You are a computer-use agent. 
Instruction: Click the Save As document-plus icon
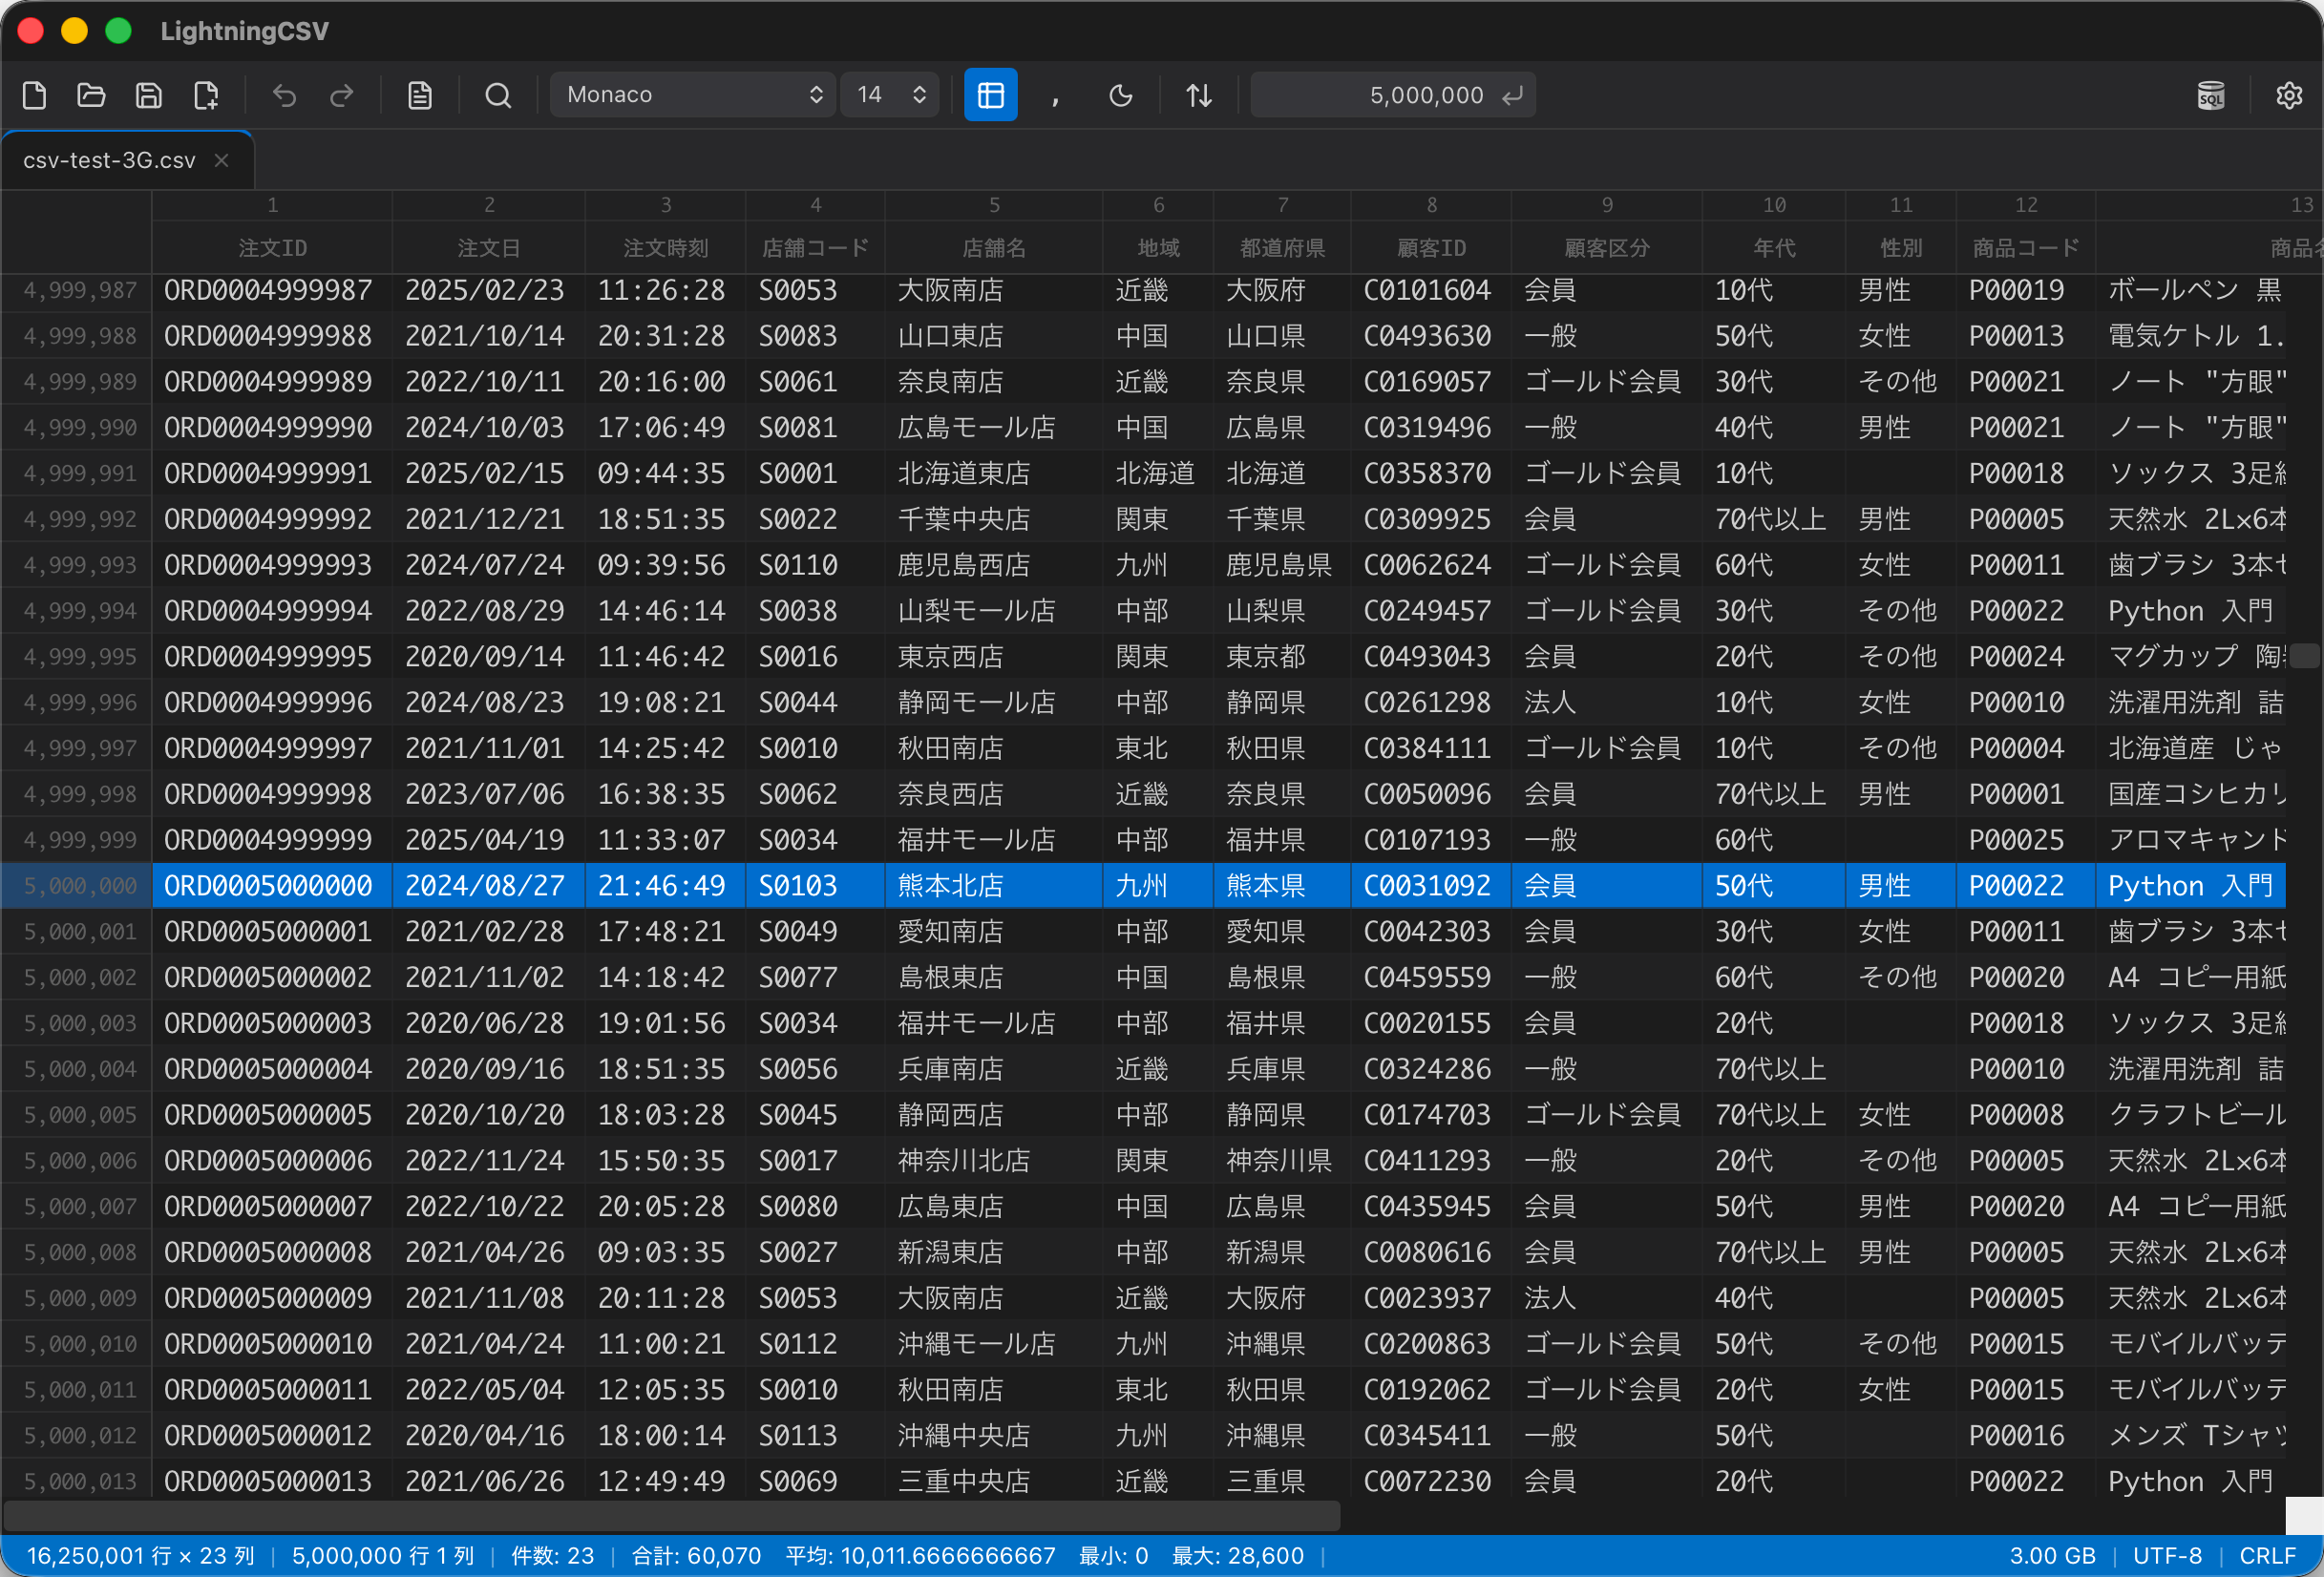(x=206, y=95)
